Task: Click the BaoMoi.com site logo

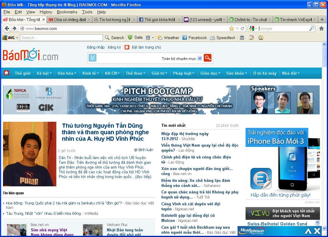Action: pyautogui.click(x=31, y=54)
